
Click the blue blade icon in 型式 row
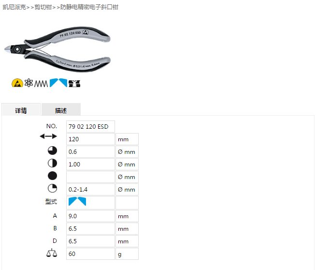pos(77,202)
